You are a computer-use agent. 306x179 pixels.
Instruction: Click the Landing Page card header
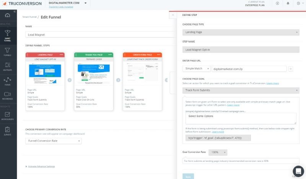[45, 55]
